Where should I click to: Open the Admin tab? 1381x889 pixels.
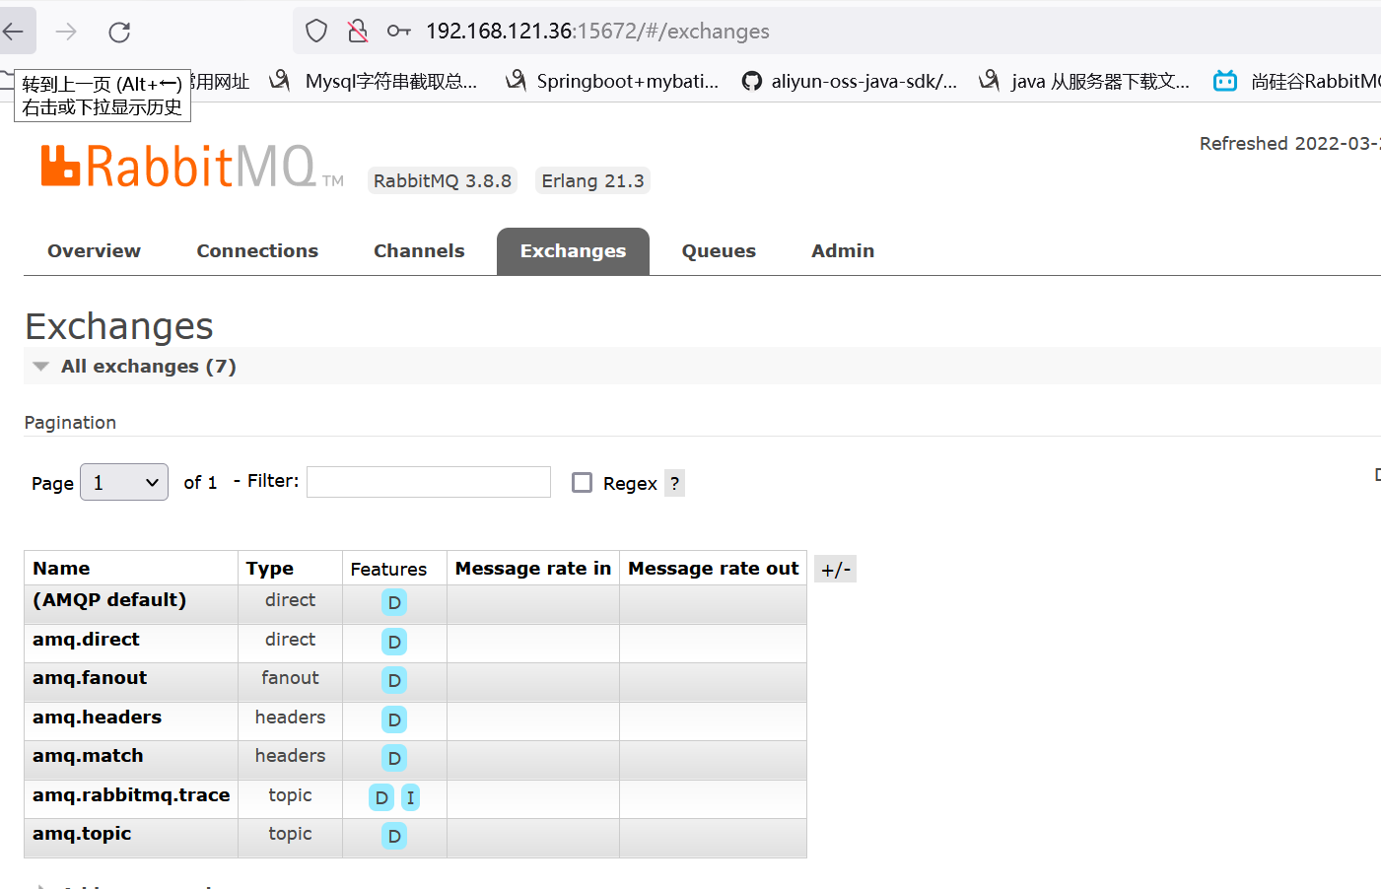tap(842, 250)
